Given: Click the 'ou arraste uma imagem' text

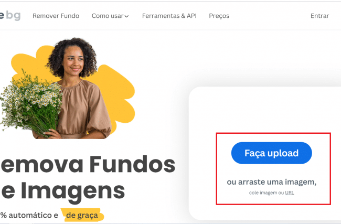Looking at the screenshot, I should [271, 182].
